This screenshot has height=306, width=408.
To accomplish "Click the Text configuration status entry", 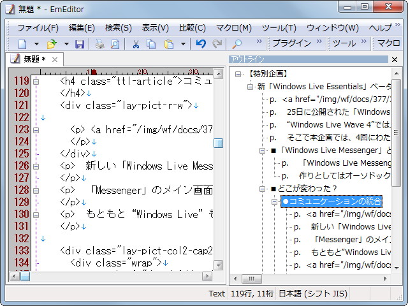I will click(x=217, y=294).
